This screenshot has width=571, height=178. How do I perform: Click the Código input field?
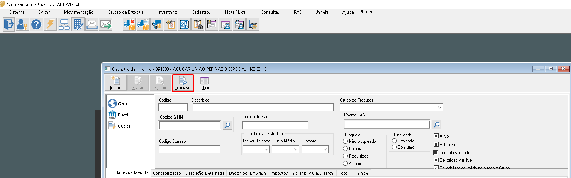173,108
